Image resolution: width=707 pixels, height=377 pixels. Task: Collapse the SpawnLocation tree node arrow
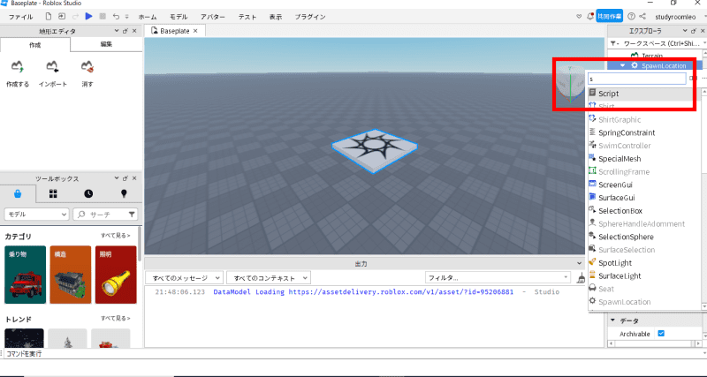pos(622,65)
